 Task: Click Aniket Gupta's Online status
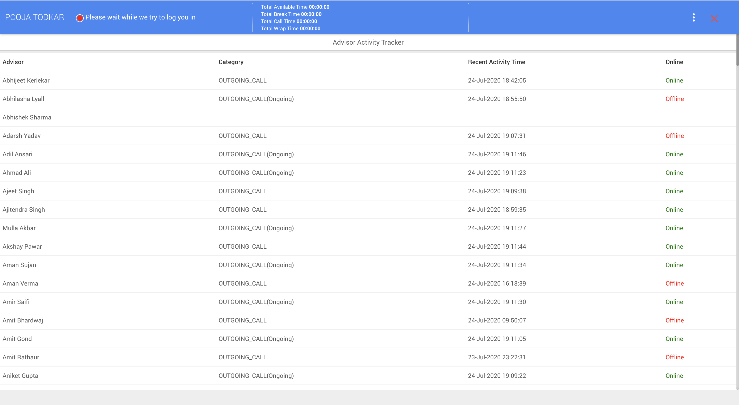coord(674,376)
